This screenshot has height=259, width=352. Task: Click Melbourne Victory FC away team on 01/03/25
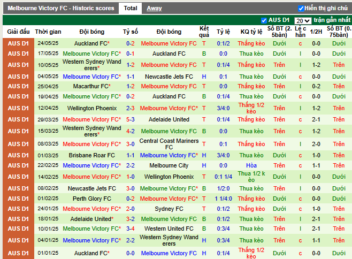169,155
